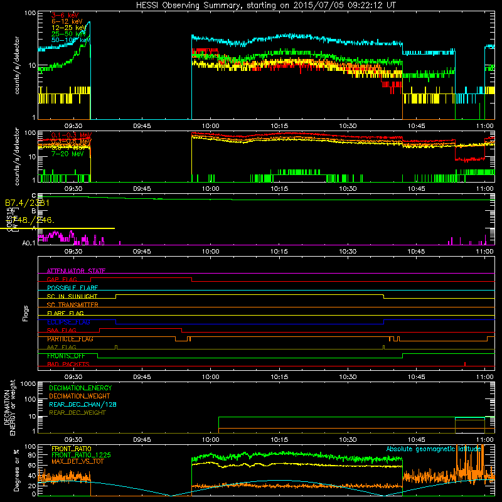The width and height of the screenshot is (502, 502).
Task: Click the green '7-20 MeV' legend label
Action: pyautogui.click(x=68, y=154)
